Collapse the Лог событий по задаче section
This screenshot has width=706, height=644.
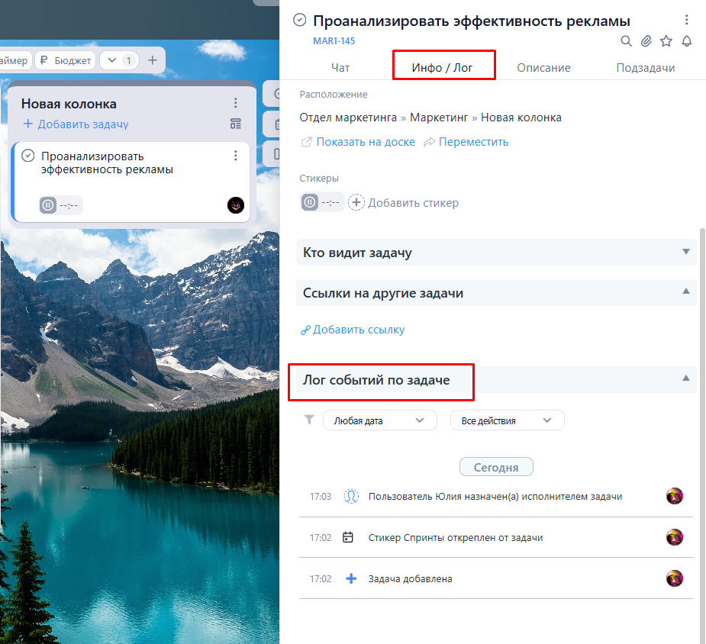[x=496, y=380]
